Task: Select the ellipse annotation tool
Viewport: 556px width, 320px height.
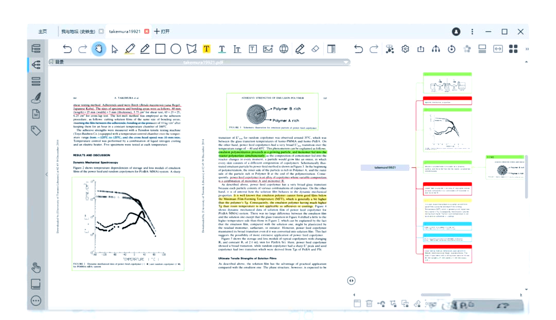Action: tap(176, 48)
